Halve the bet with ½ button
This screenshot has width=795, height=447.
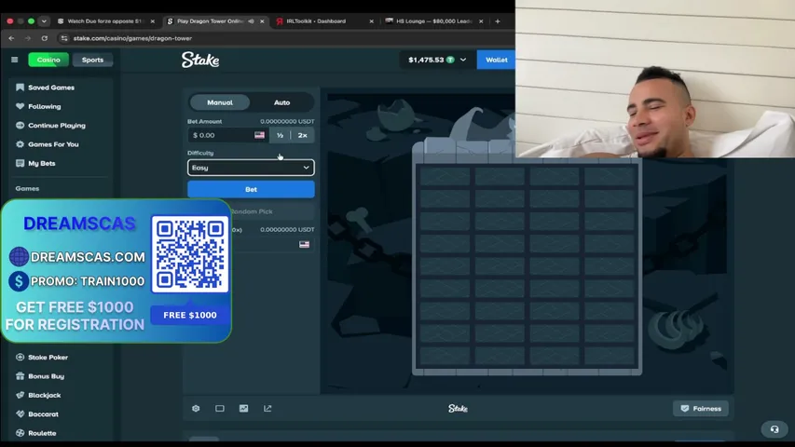(280, 135)
